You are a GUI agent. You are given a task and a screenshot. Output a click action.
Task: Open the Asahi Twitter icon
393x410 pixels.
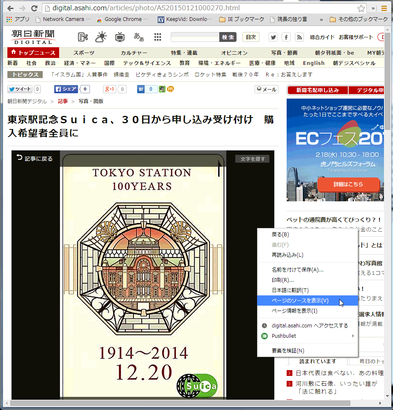[273, 37]
